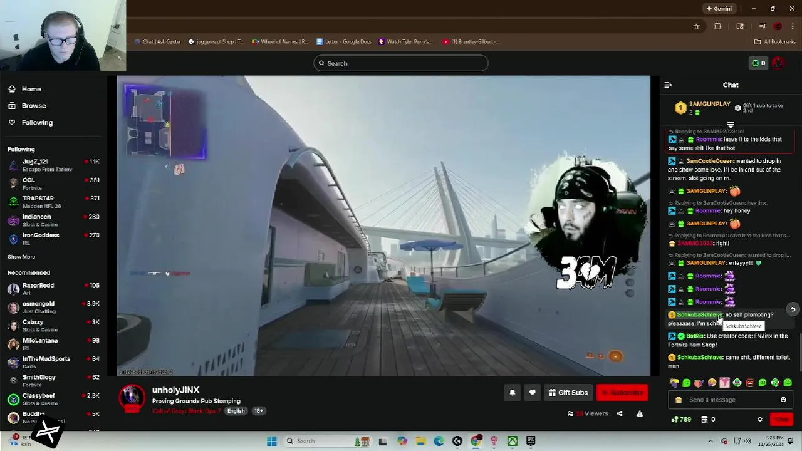The image size is (802, 451).
Task: Click the English language tag
Action: point(236,411)
